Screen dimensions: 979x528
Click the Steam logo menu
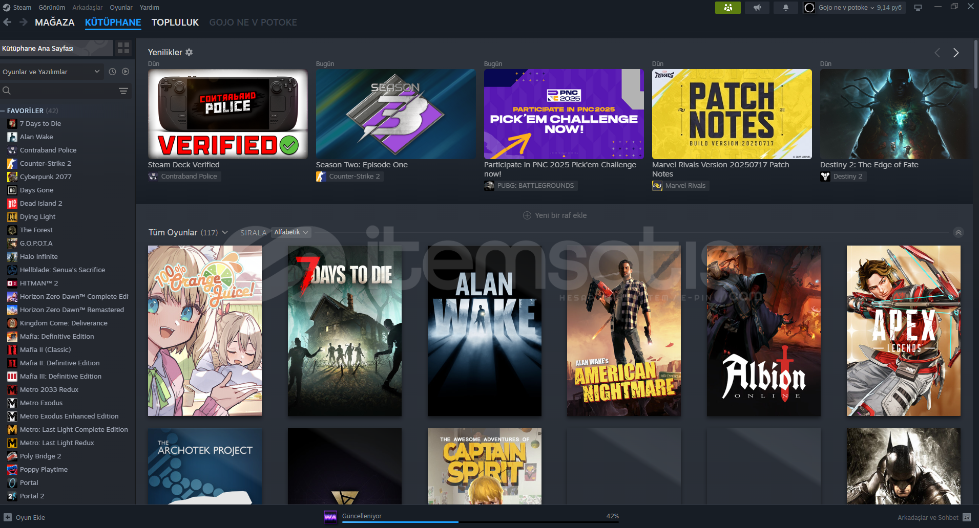pyautogui.click(x=7, y=7)
